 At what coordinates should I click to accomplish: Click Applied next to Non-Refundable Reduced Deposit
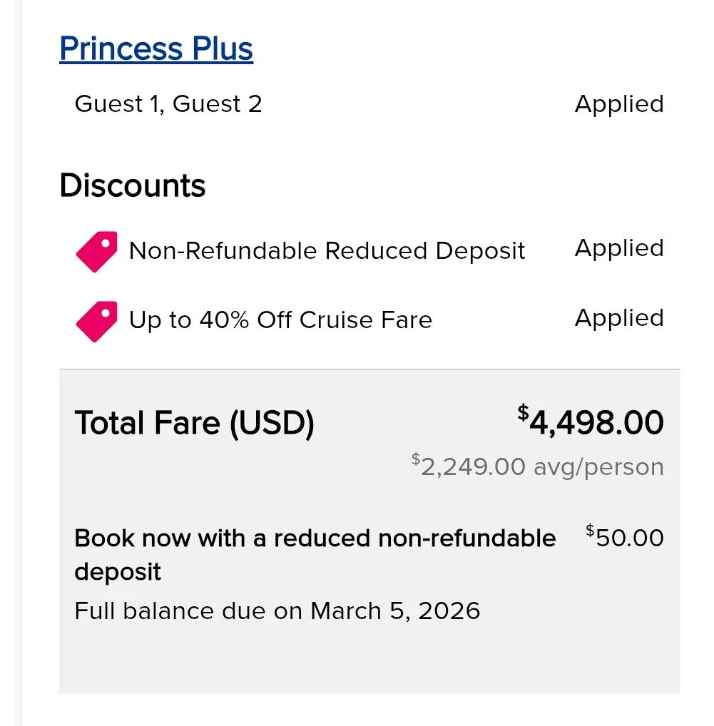(x=618, y=248)
